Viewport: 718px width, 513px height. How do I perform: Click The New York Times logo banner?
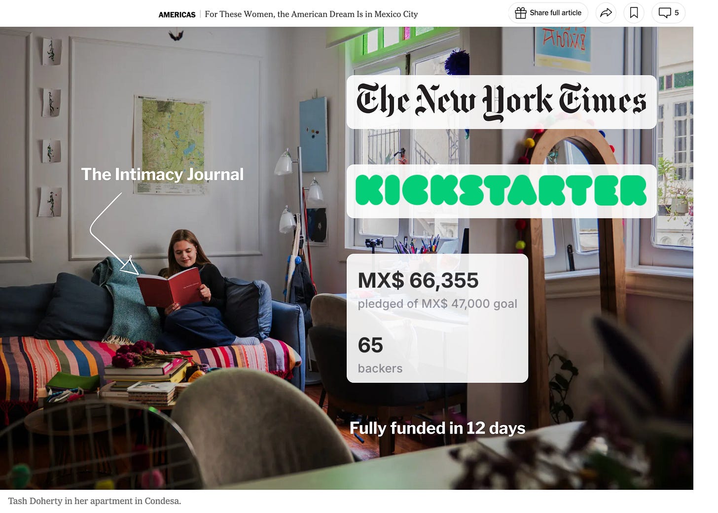502,102
